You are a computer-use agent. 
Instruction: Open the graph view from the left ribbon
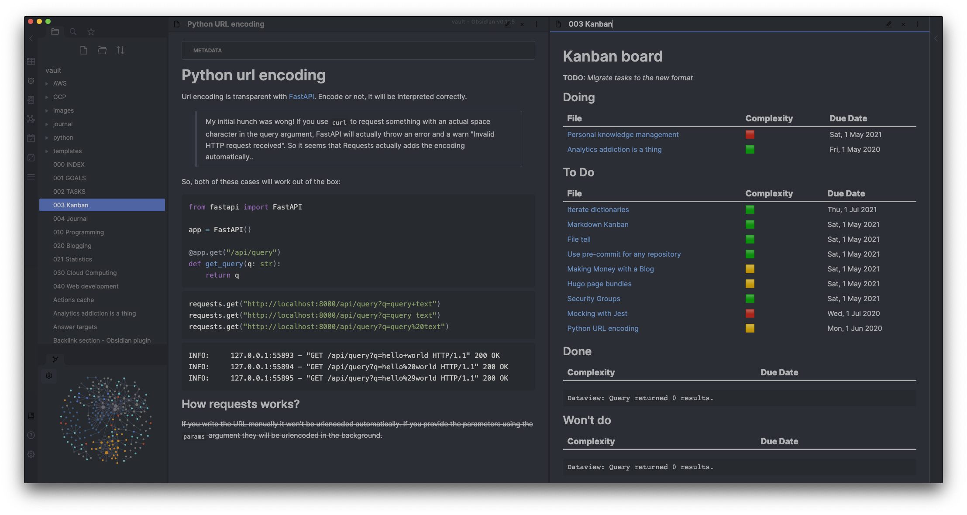click(31, 119)
